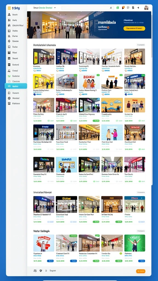
Task: Click the shield icon in the footer bar
Action: tap(41, 271)
